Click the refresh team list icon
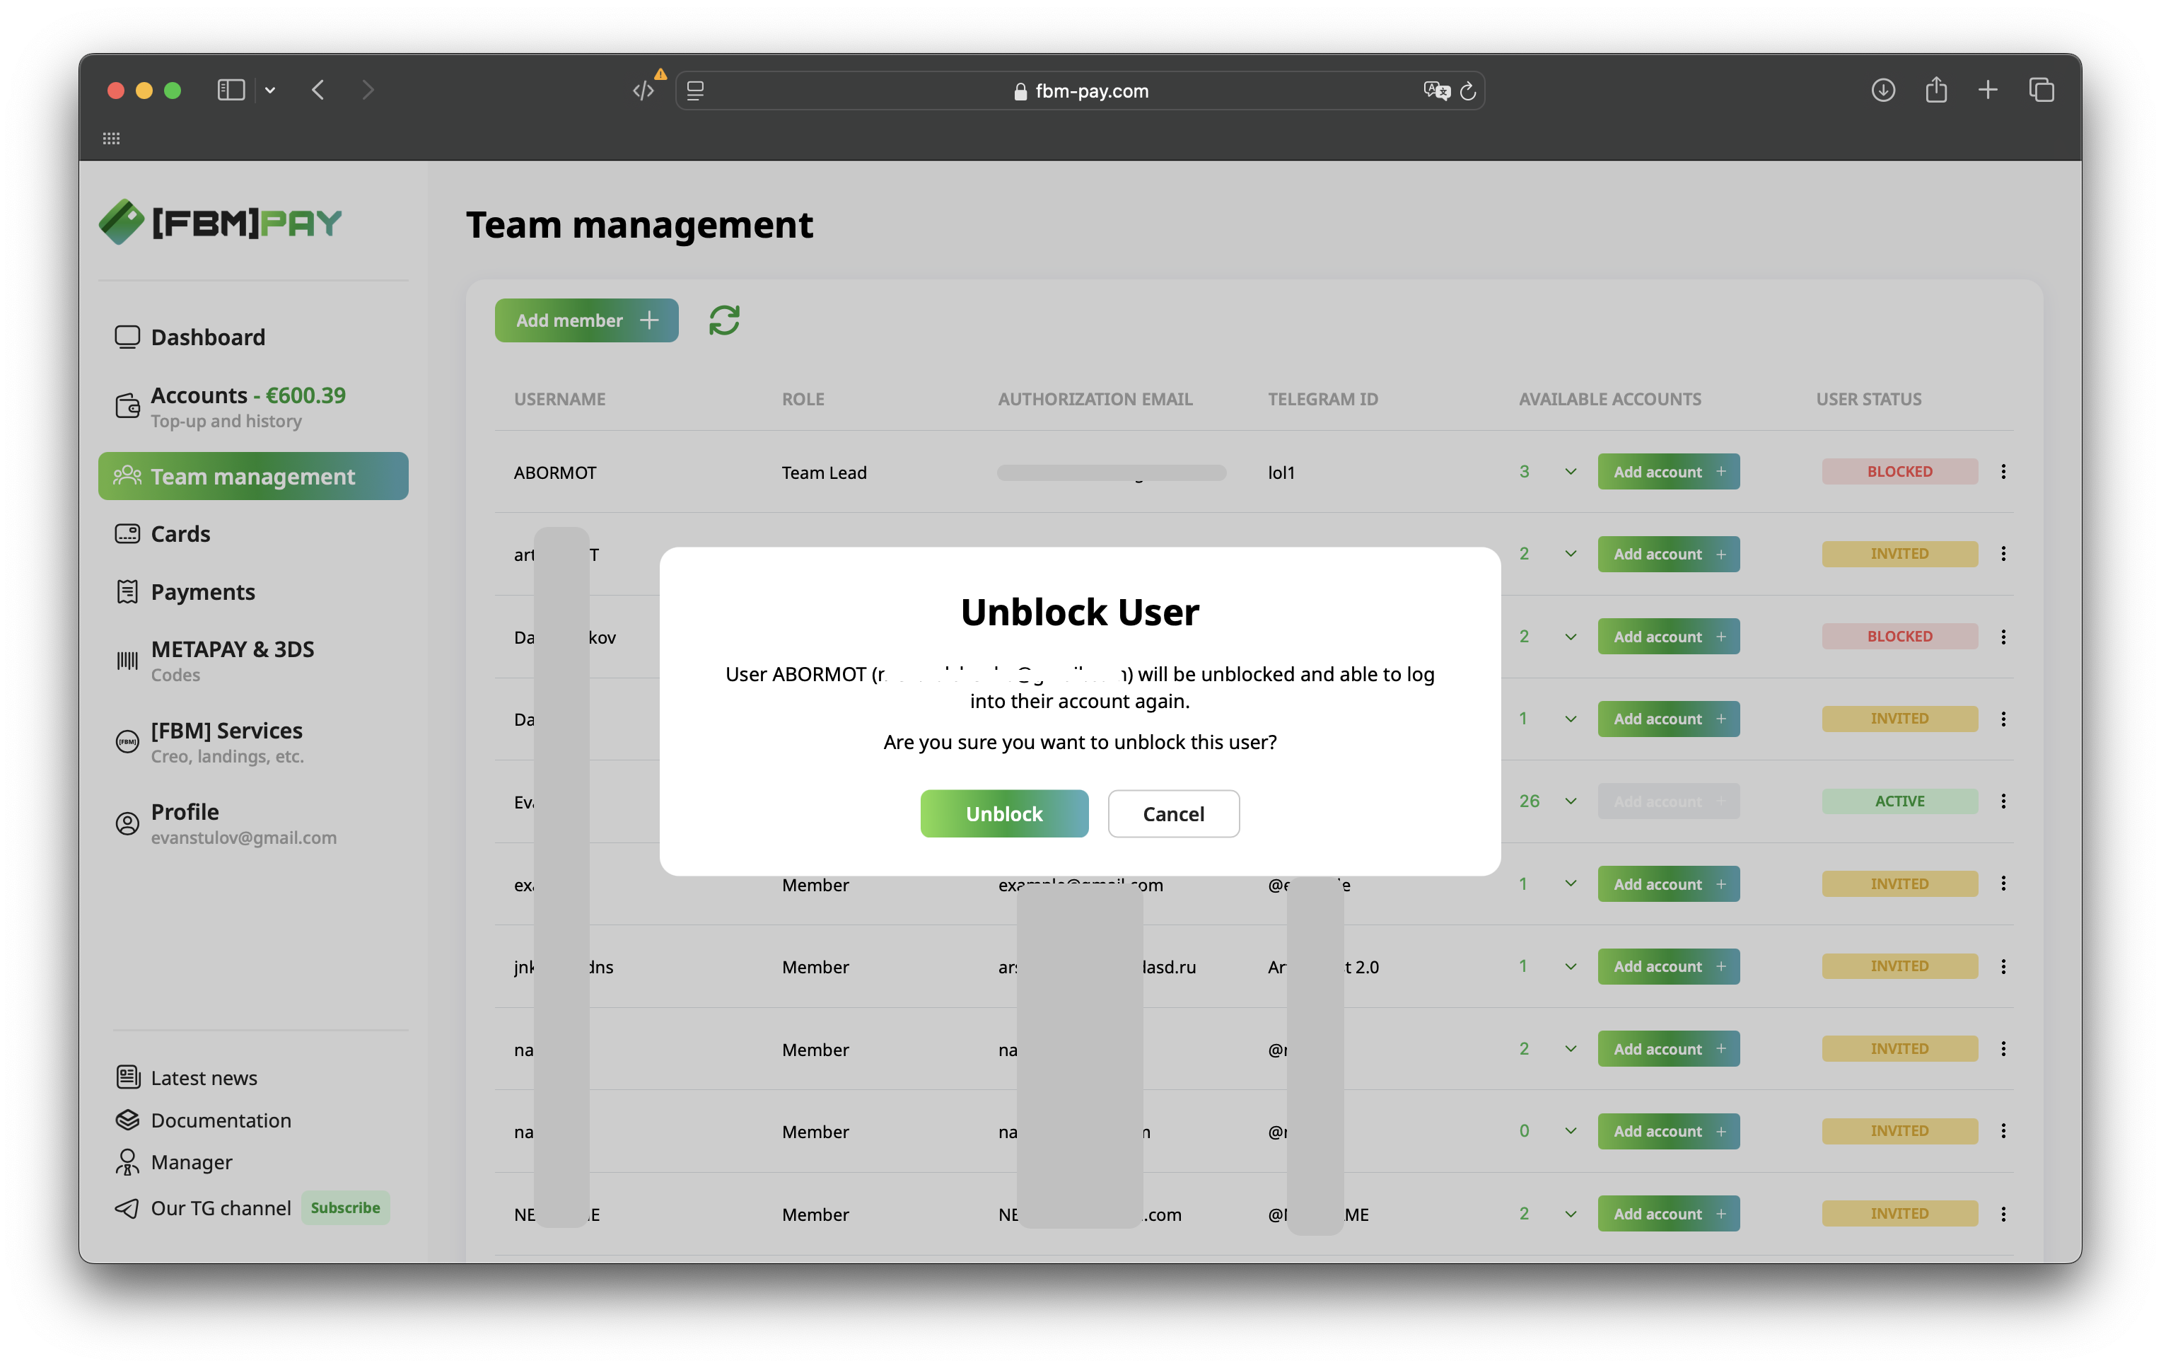This screenshot has width=2161, height=1368. [x=723, y=320]
